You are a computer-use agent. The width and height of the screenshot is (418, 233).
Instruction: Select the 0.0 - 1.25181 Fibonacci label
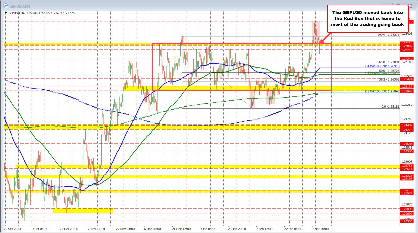click(x=390, y=106)
